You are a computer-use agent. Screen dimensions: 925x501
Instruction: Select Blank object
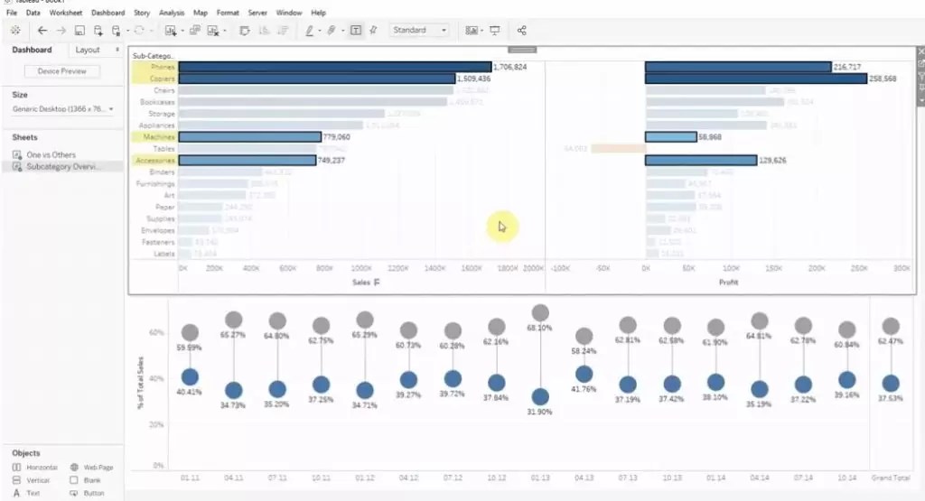(85, 480)
